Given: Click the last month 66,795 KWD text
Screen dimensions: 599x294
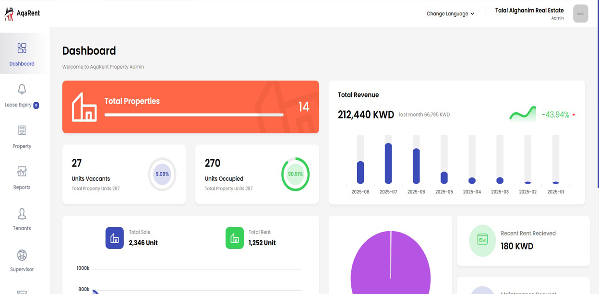Looking at the screenshot, I should (424, 115).
